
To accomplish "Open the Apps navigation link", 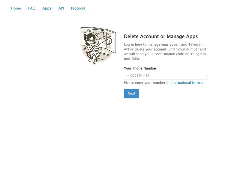I will coord(47,8).
